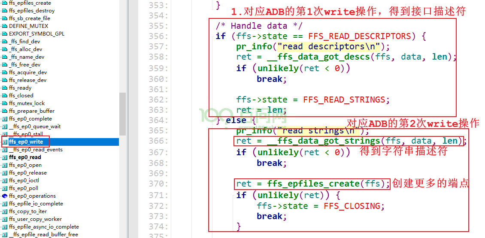
Task: Click the DEFINE_MUTEX symbol icon
Action: click(5, 26)
